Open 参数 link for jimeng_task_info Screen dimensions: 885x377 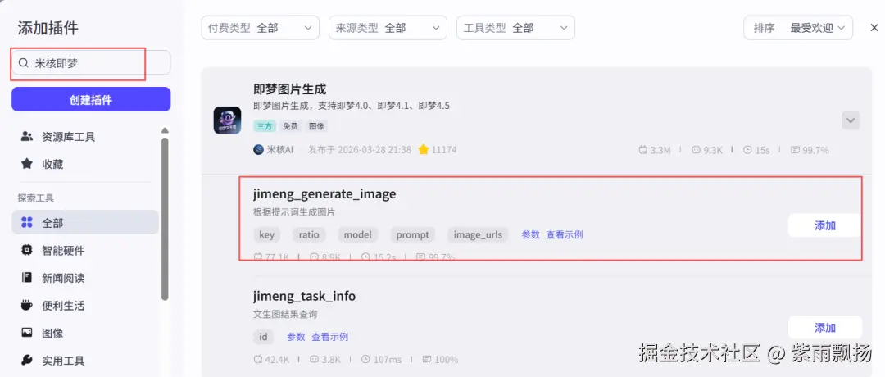pyautogui.click(x=296, y=337)
